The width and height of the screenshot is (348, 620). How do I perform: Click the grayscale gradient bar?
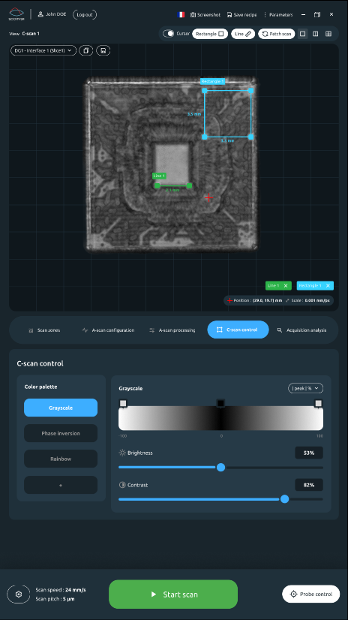pyautogui.click(x=220, y=418)
